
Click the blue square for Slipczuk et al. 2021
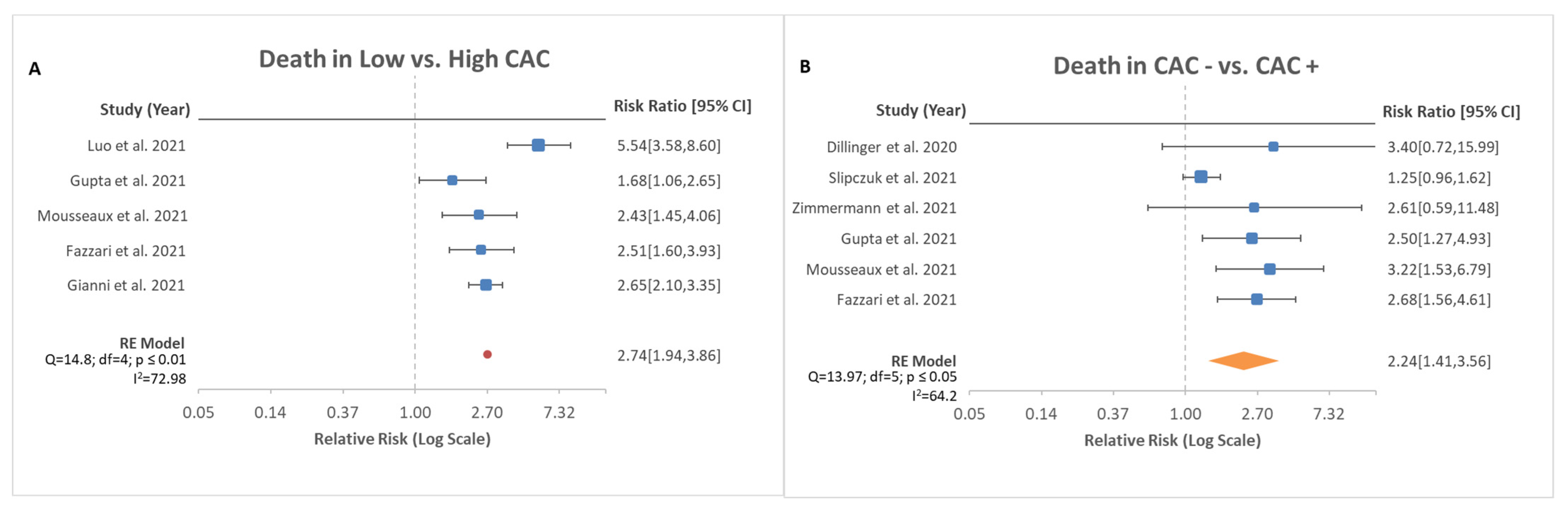1200,177
